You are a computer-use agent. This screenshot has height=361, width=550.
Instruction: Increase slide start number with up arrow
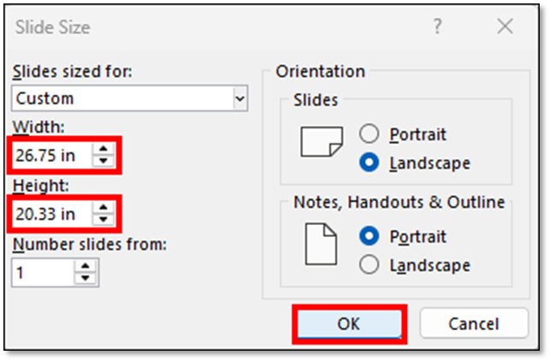[x=86, y=267]
